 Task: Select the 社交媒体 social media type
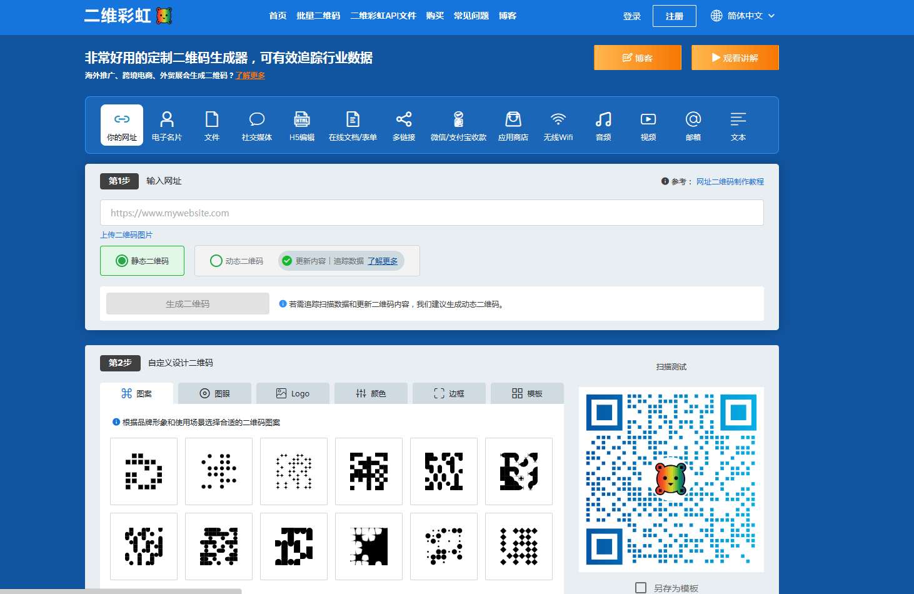click(x=257, y=125)
